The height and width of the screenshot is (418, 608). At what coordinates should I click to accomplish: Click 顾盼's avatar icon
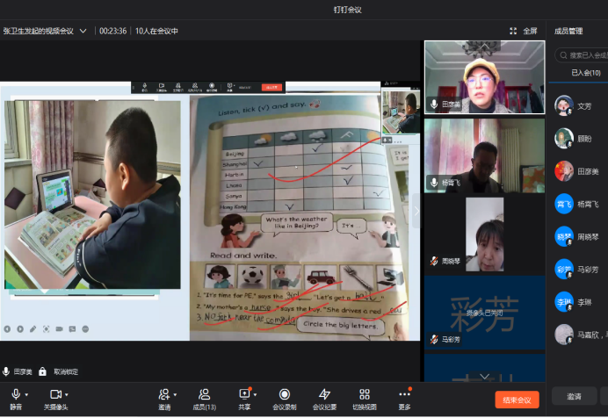click(564, 139)
